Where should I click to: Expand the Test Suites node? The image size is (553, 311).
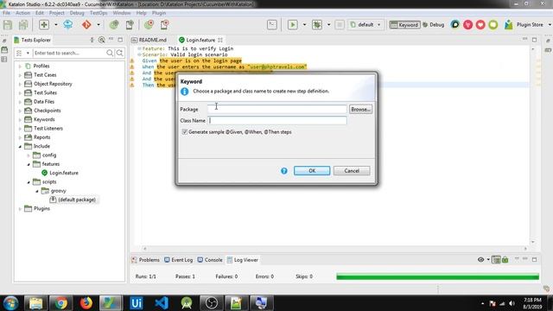20,92
